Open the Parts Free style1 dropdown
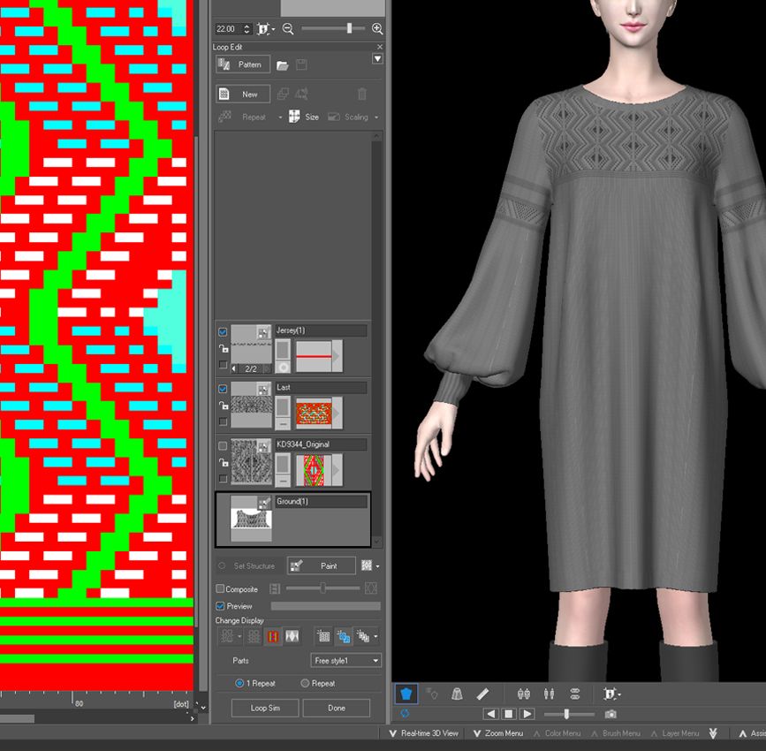This screenshot has width=766, height=751. [x=345, y=661]
